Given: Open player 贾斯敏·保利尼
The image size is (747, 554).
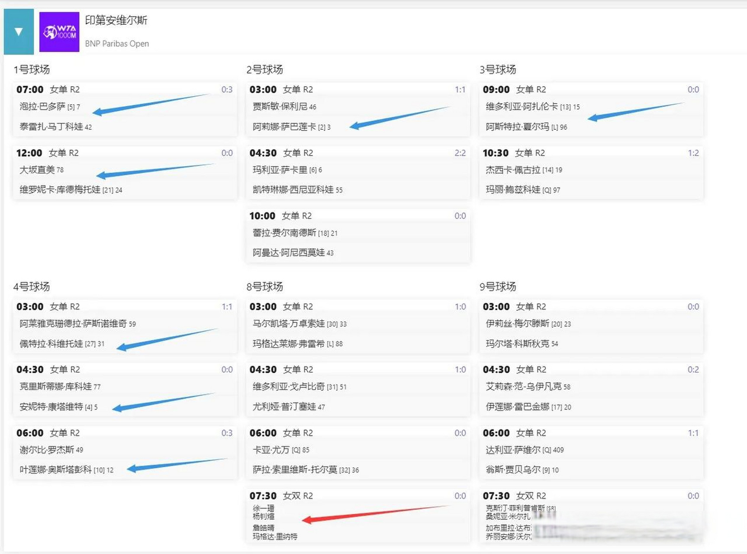Looking at the screenshot, I should click(x=280, y=106).
